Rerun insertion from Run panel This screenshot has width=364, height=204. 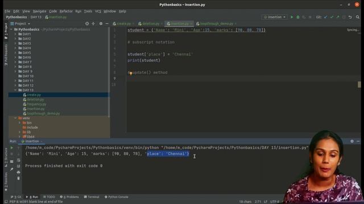pos(12,148)
